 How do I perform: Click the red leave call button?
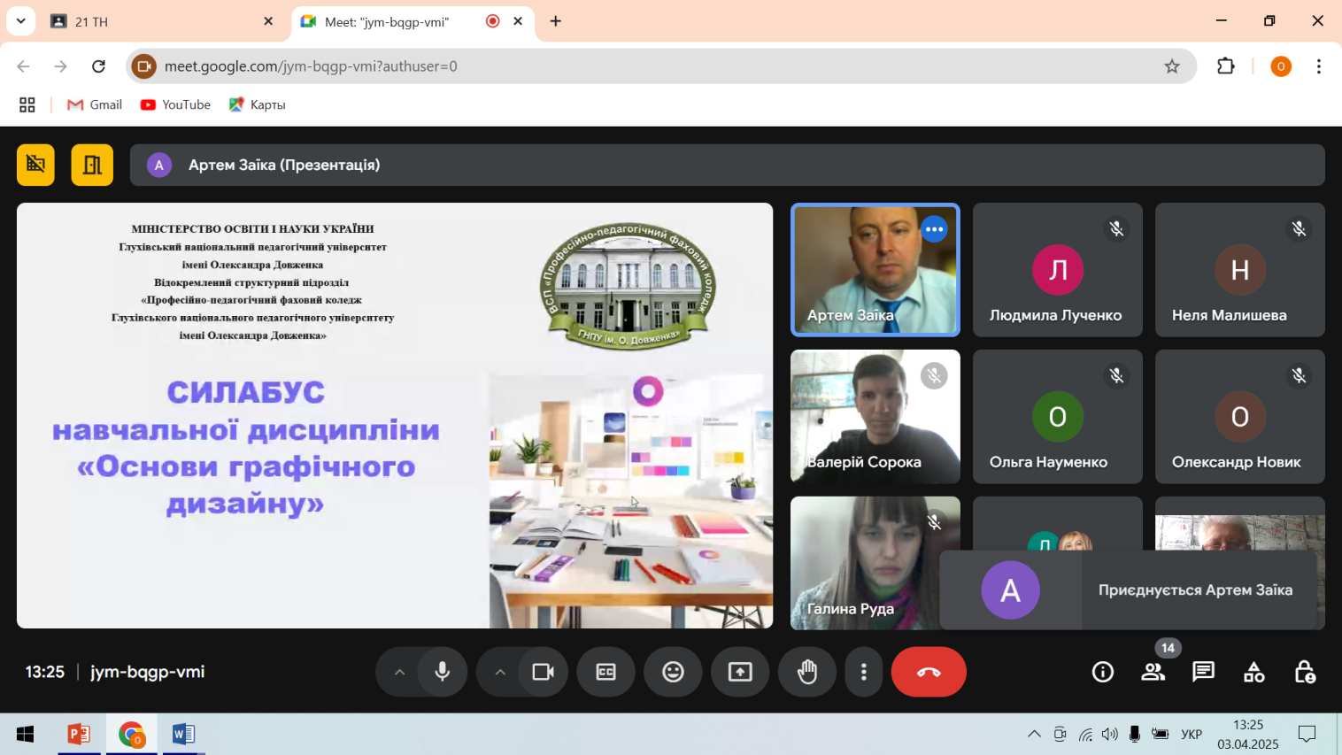[928, 672]
